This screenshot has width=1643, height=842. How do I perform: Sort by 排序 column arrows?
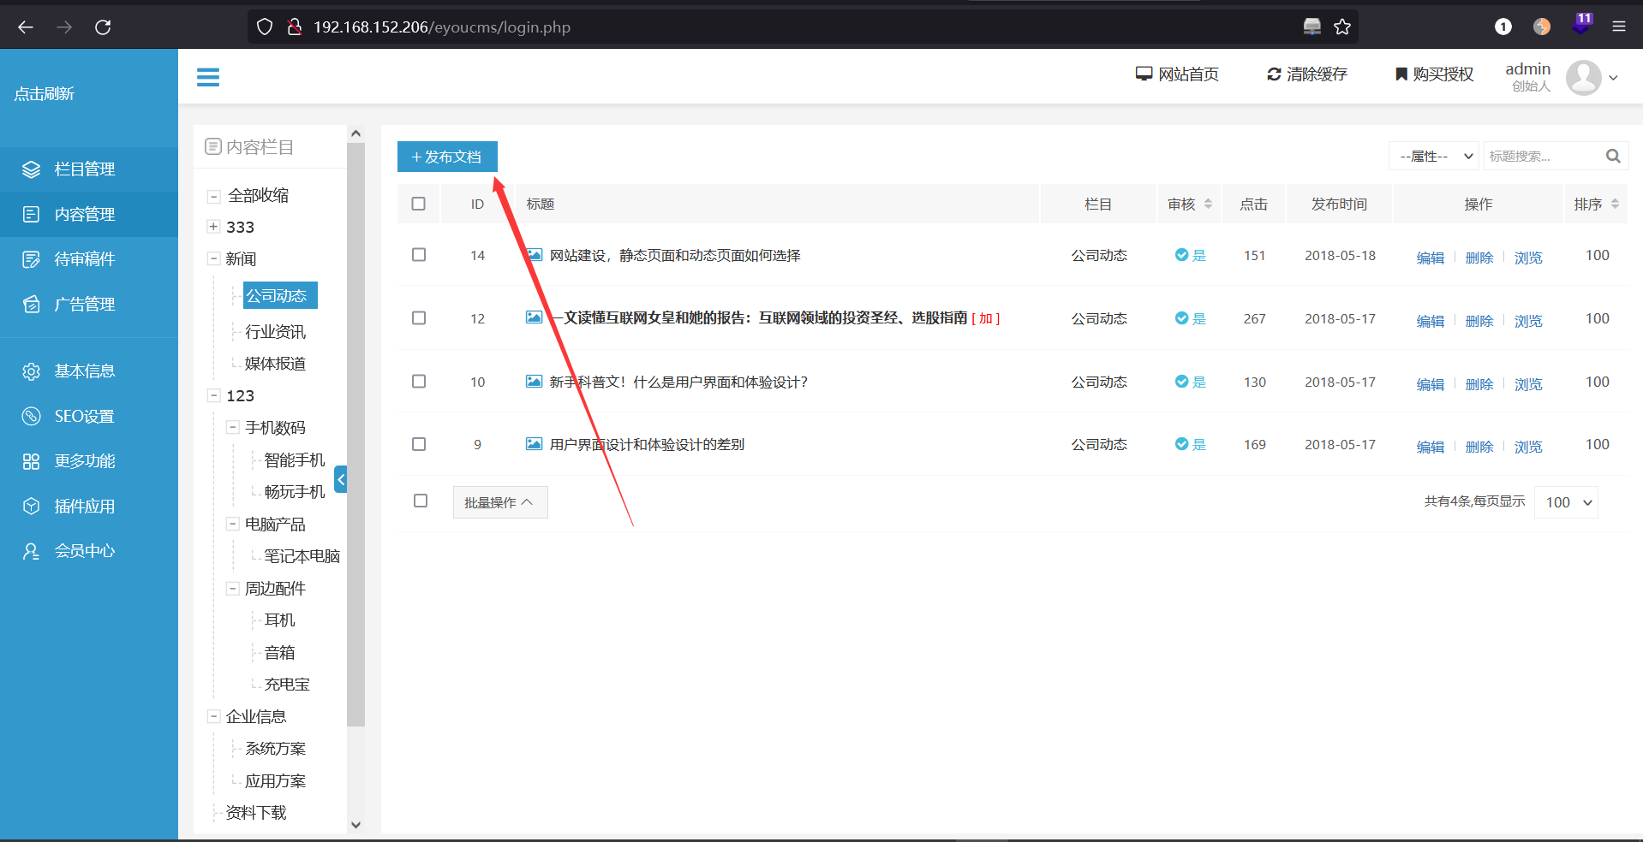1615,204
